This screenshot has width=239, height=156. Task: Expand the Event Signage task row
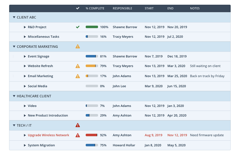tap(25, 56)
